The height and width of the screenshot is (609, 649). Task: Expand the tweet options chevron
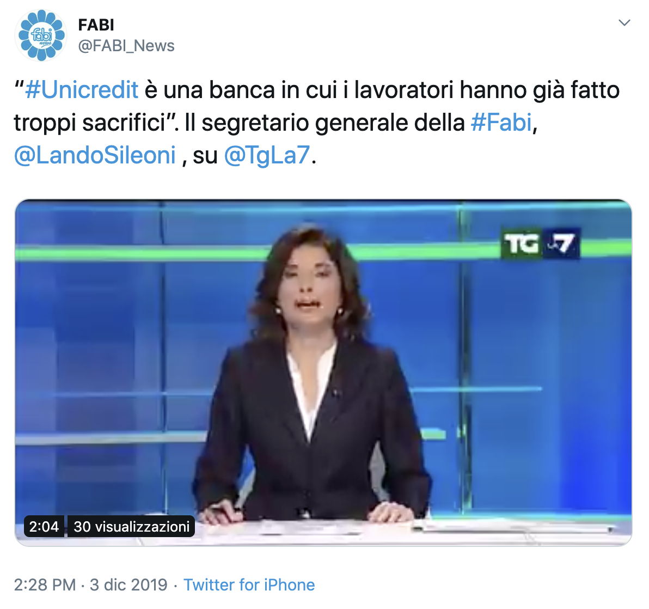coord(624,22)
